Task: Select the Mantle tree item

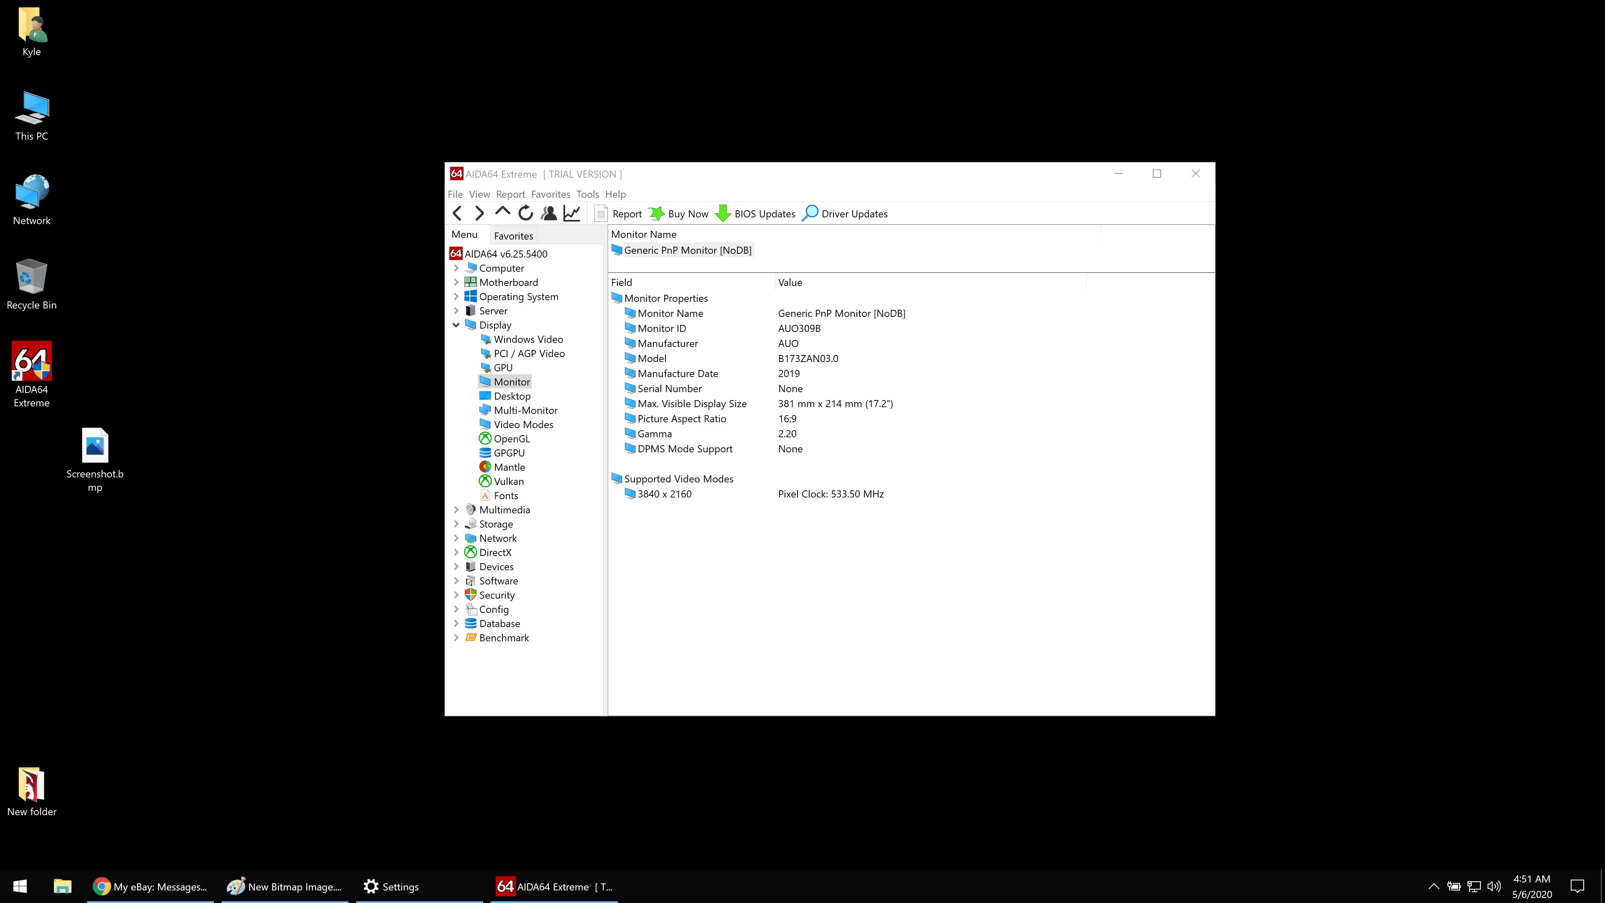Action: (502, 467)
